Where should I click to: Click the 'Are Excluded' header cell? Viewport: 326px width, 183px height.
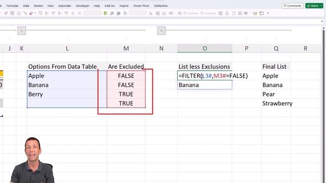[126, 67]
